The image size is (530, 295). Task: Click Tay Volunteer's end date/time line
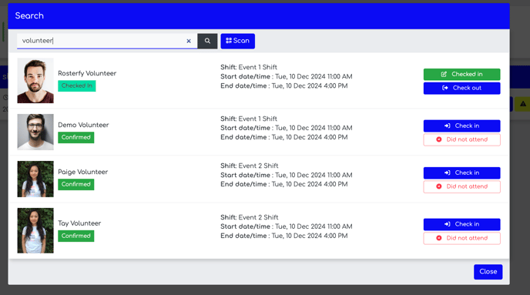click(284, 236)
